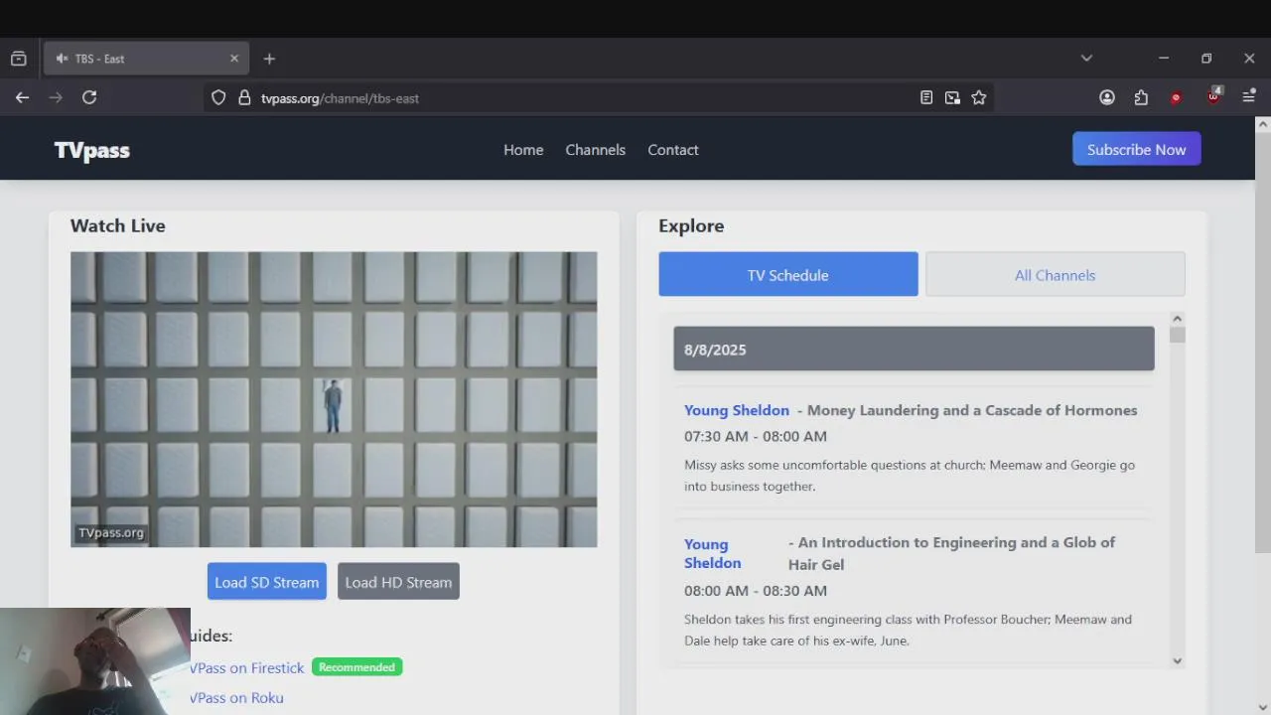The height and width of the screenshot is (715, 1271).
Task: Open the browser hamburger menu
Action: [1249, 97]
